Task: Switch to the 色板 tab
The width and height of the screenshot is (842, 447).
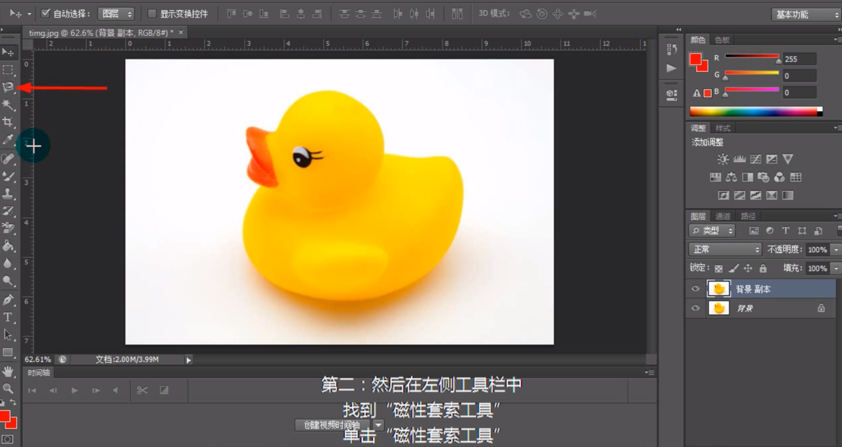Action: (722, 40)
